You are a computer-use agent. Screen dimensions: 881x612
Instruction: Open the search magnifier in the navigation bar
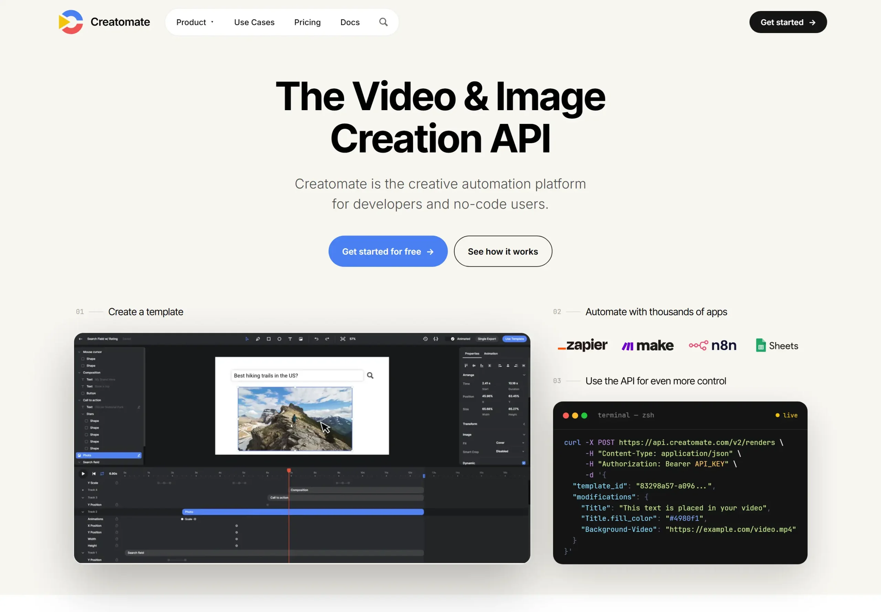[383, 22]
